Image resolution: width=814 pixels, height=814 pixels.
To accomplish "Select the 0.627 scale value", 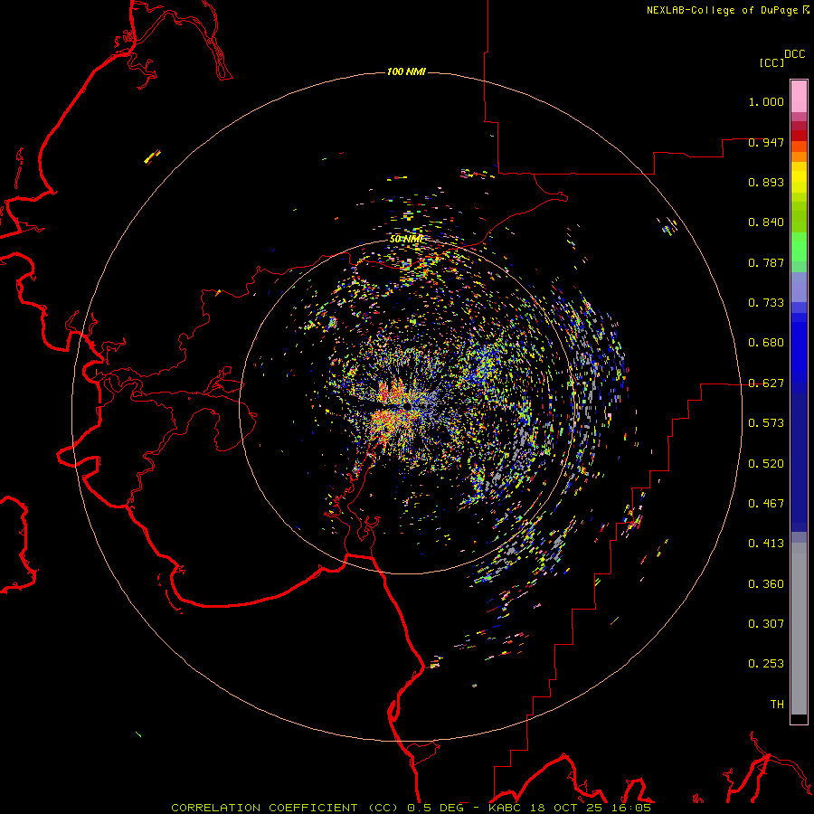I will 766,383.
